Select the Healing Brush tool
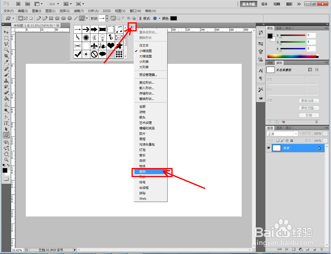Screen dimensions: 331x254 pos(6,69)
